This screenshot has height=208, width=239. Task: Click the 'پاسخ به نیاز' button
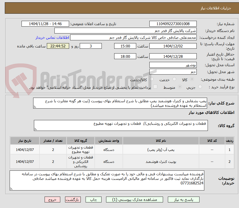pyautogui.click(x=184, y=200)
